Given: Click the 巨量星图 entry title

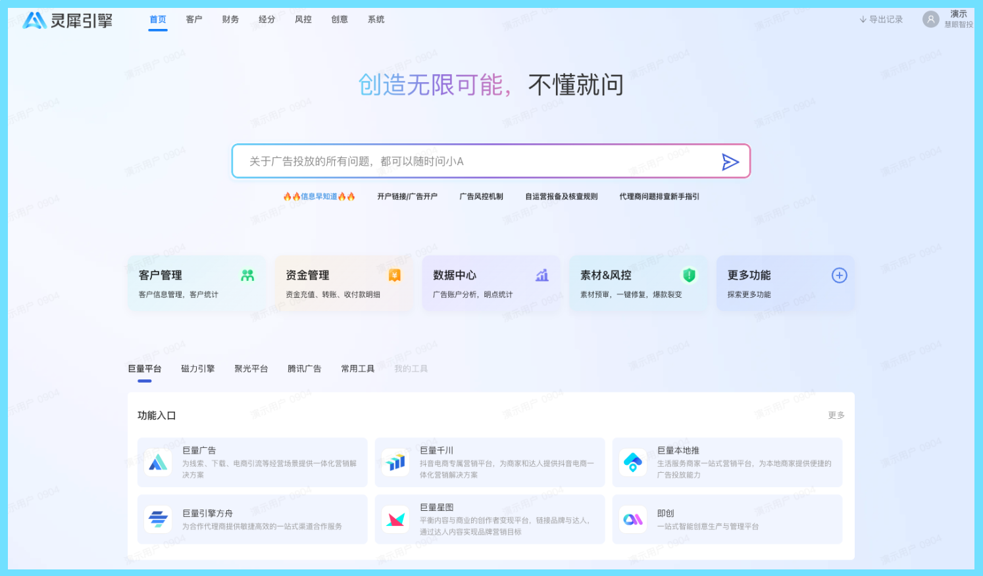Looking at the screenshot, I should point(437,508).
